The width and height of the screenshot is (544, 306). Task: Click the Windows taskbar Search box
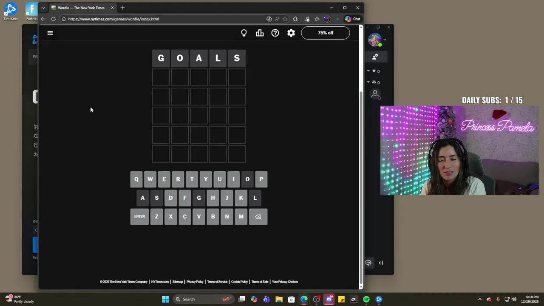point(204,299)
